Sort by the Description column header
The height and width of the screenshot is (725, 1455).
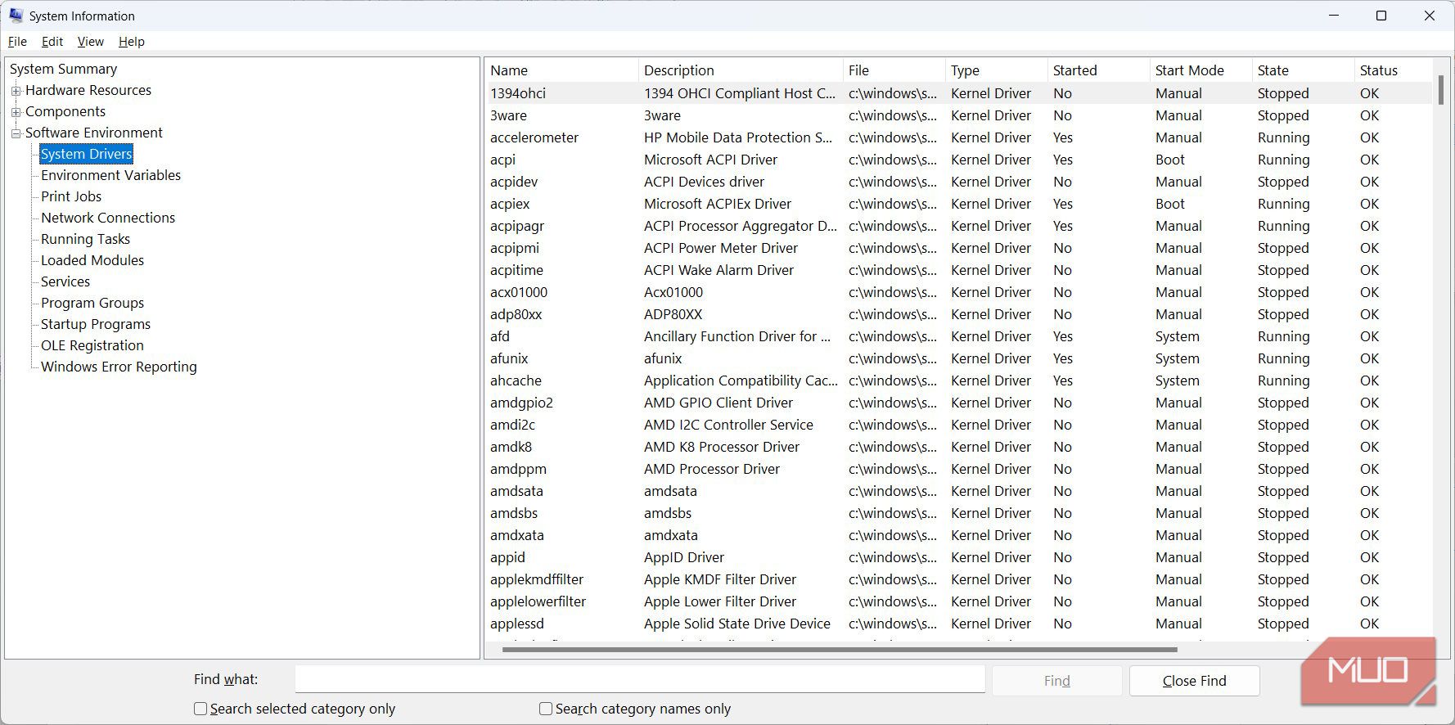coord(741,70)
